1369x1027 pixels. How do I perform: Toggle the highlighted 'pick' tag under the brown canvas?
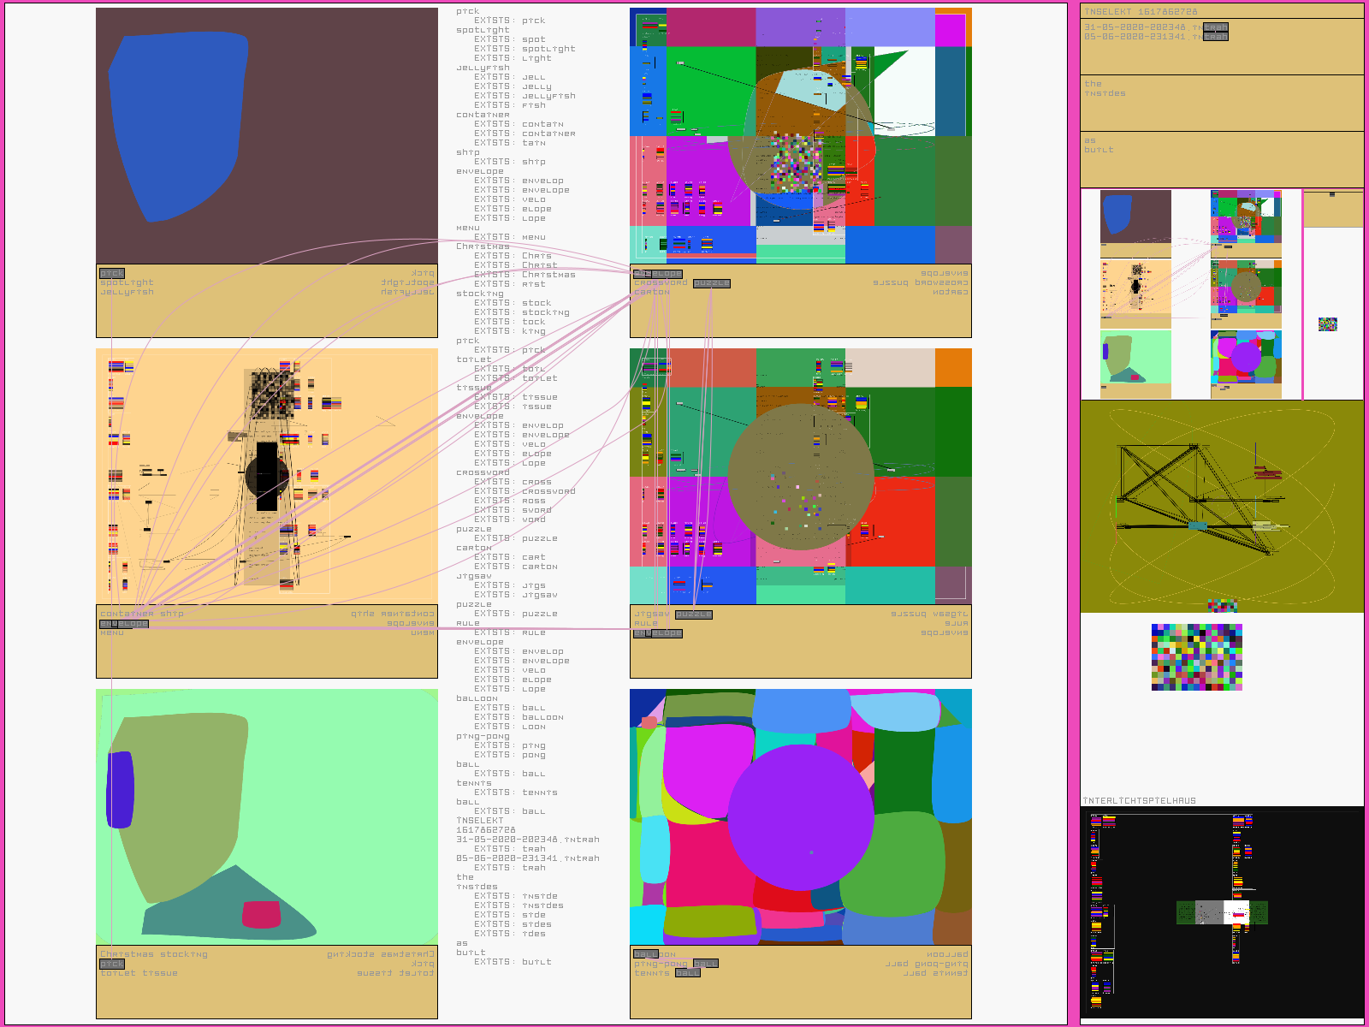pos(111,274)
